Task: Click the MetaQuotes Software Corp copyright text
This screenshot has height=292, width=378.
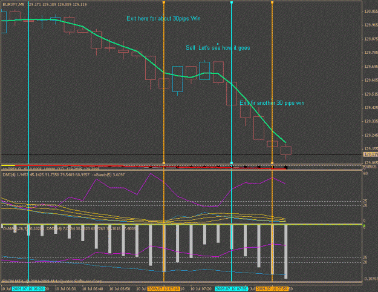Action: tap(52, 281)
